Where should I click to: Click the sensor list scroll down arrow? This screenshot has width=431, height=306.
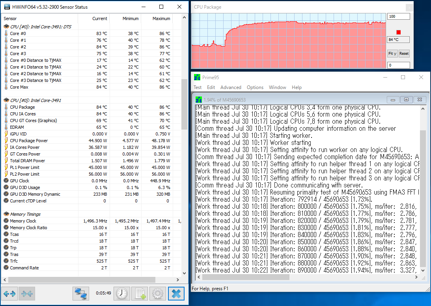click(184, 273)
